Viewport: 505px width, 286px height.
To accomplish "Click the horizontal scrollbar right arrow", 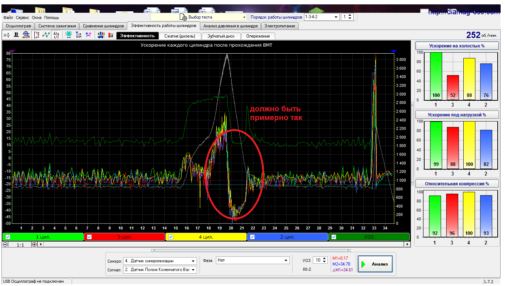I will (407, 244).
